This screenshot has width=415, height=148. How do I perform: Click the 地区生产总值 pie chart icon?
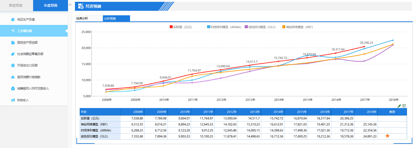pos(13,20)
